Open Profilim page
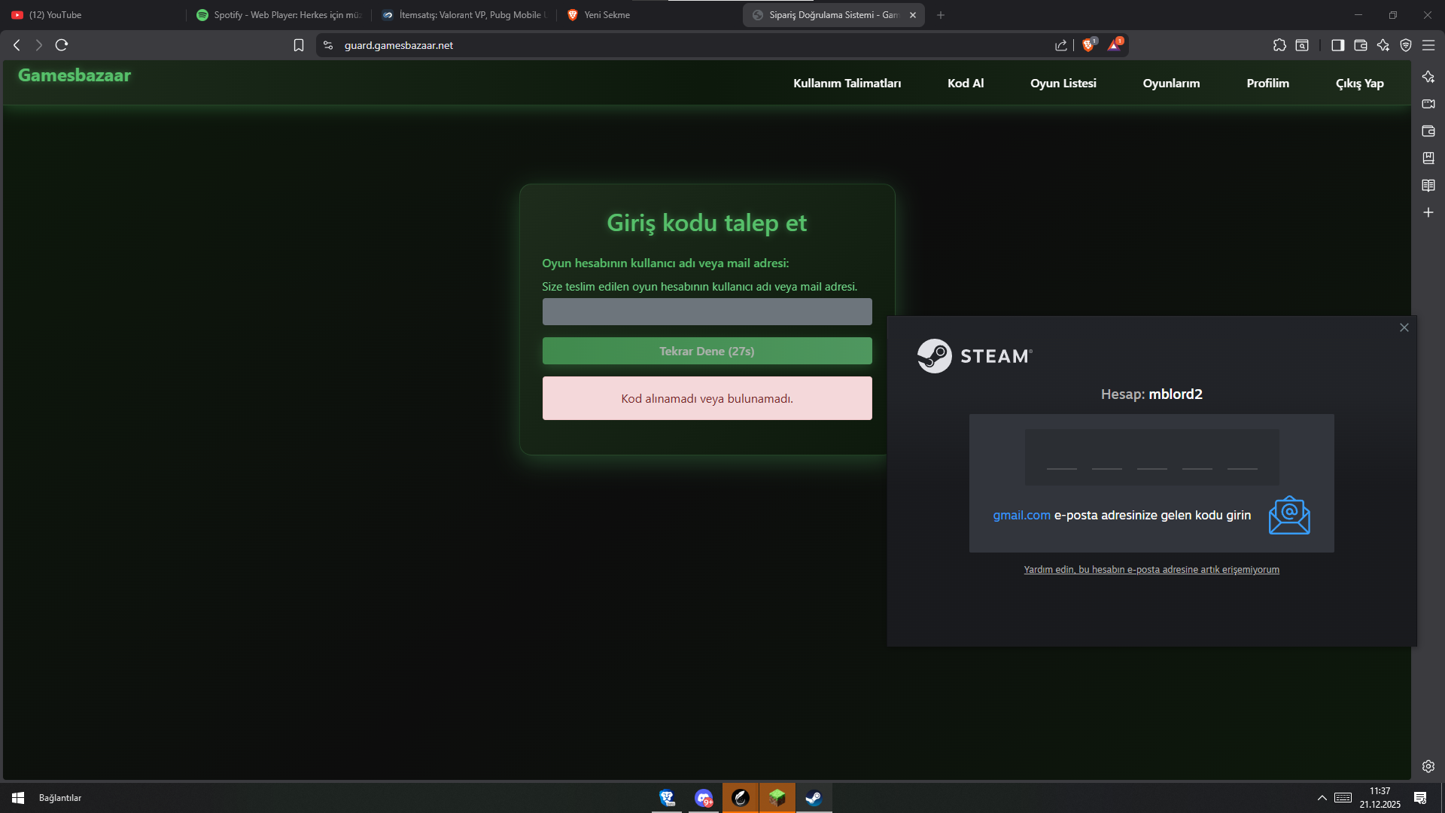 click(1267, 84)
